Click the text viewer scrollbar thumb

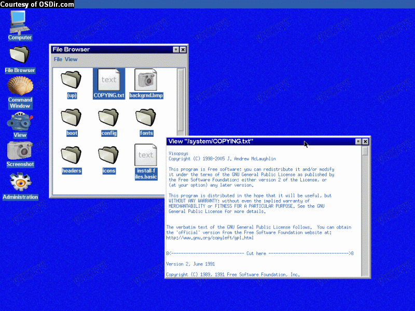point(365,151)
